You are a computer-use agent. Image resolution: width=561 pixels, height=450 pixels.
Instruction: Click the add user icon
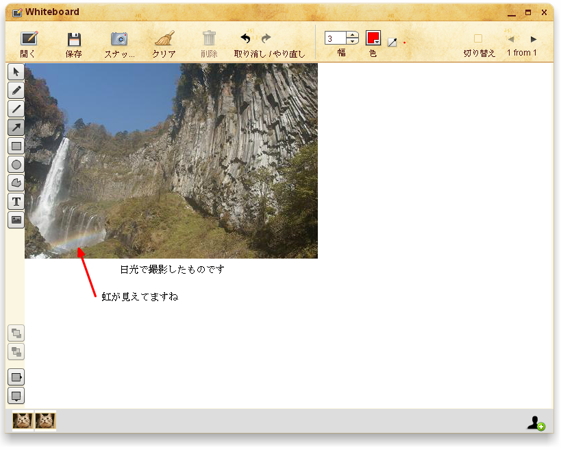tap(536, 423)
